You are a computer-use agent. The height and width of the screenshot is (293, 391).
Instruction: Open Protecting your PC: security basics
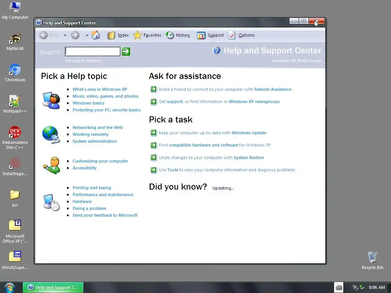[107, 110]
